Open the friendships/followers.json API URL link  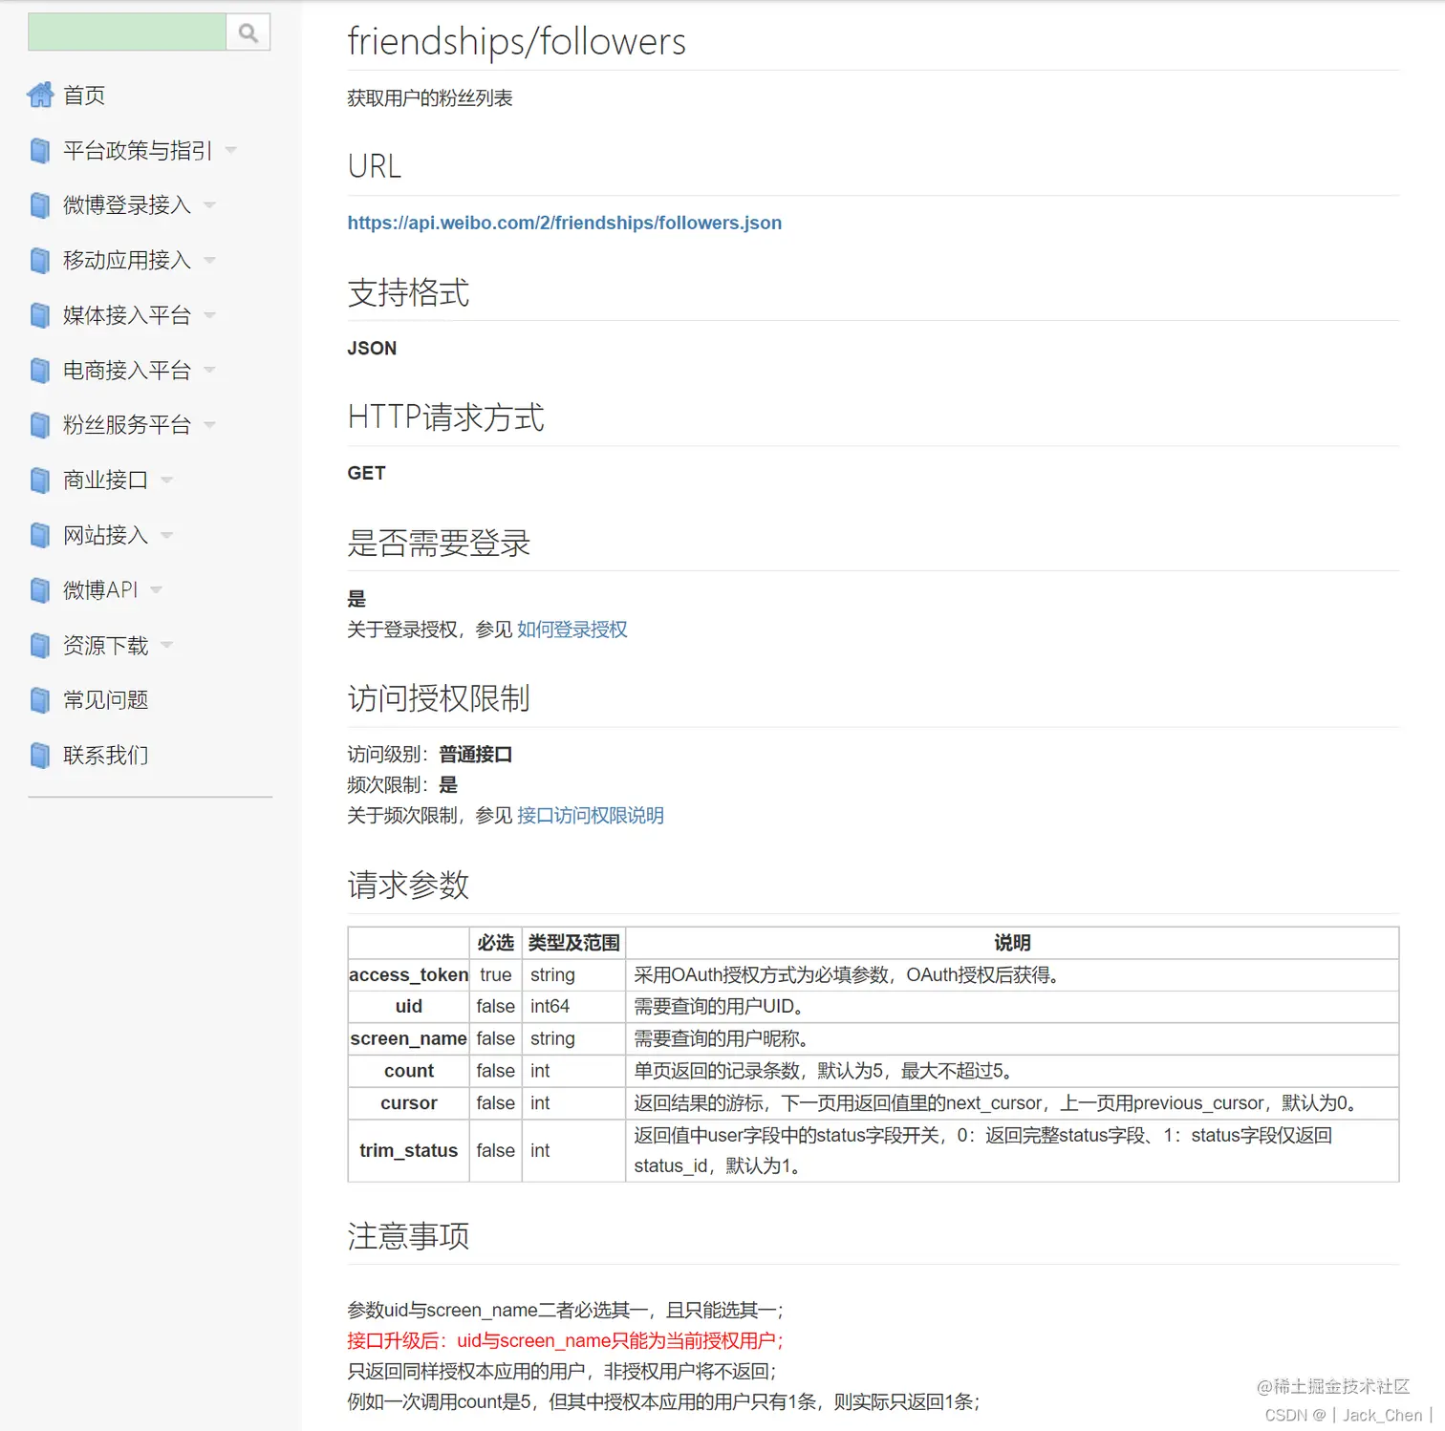[564, 223]
